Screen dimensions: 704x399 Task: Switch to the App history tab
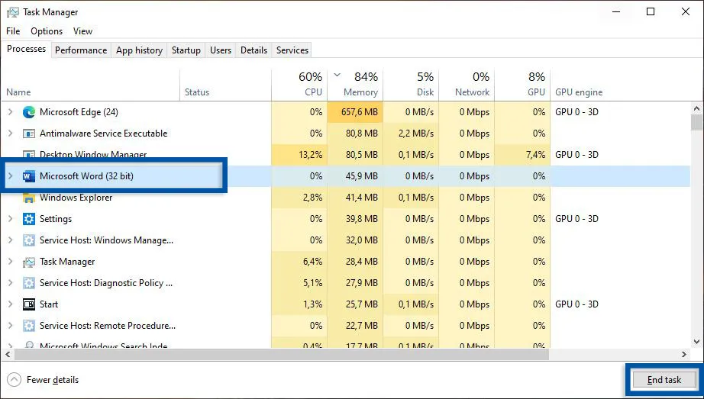pos(139,50)
